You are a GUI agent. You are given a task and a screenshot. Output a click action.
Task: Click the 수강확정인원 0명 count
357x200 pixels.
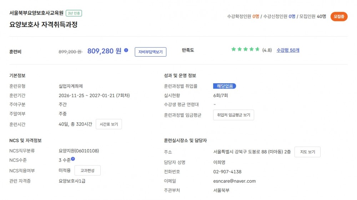point(243,16)
